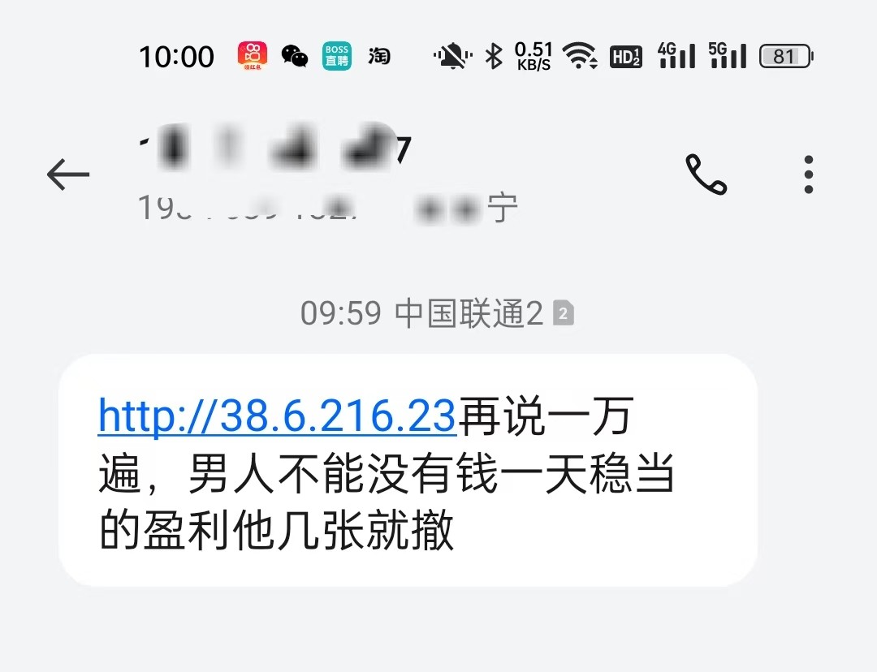
Task: Tap the SIM 2 card badge
Action: (564, 313)
